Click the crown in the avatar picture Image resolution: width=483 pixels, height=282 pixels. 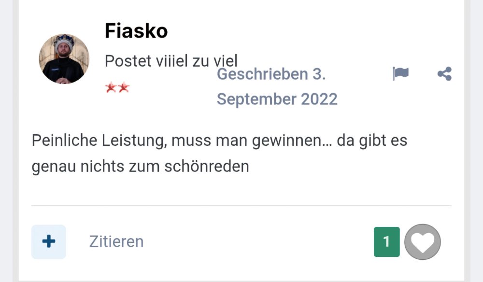pos(64,42)
